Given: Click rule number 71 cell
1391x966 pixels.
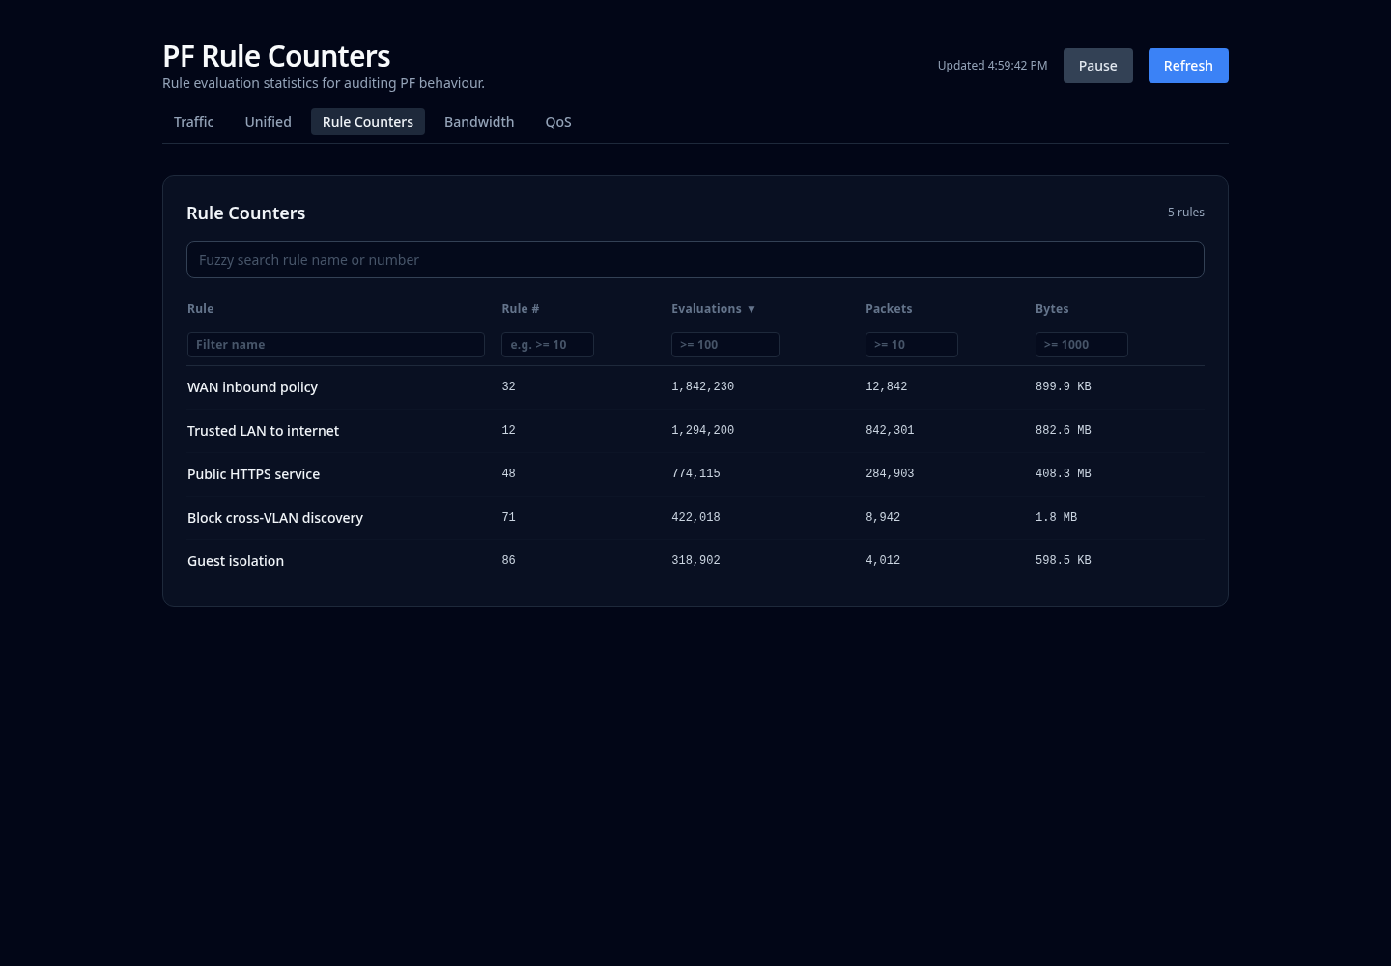Looking at the screenshot, I should pos(508,517).
